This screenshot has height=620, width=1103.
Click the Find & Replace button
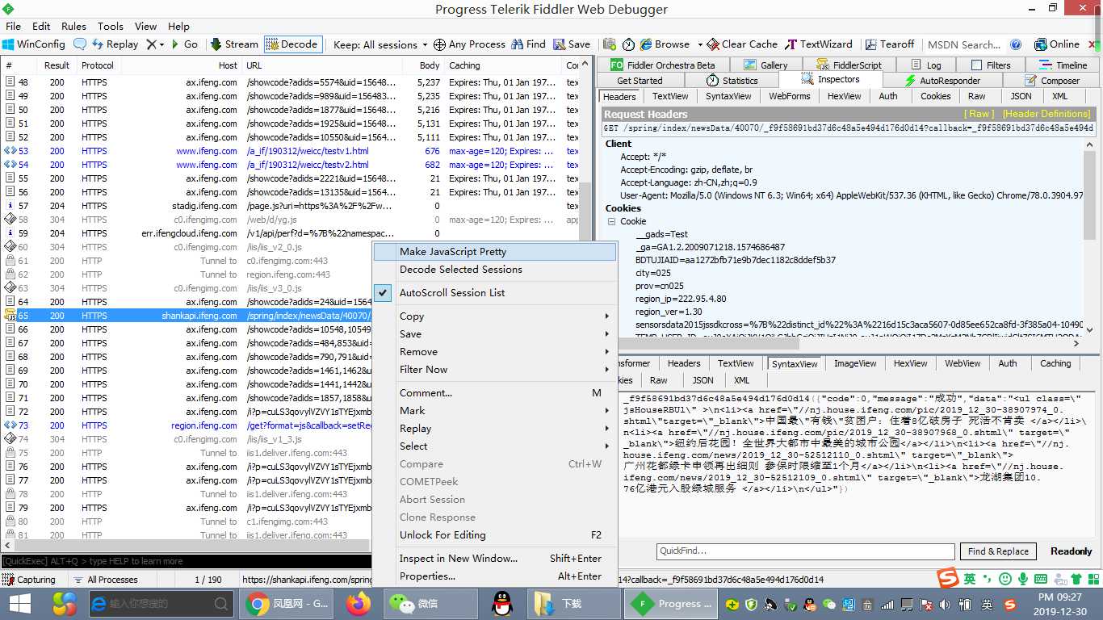(x=998, y=551)
